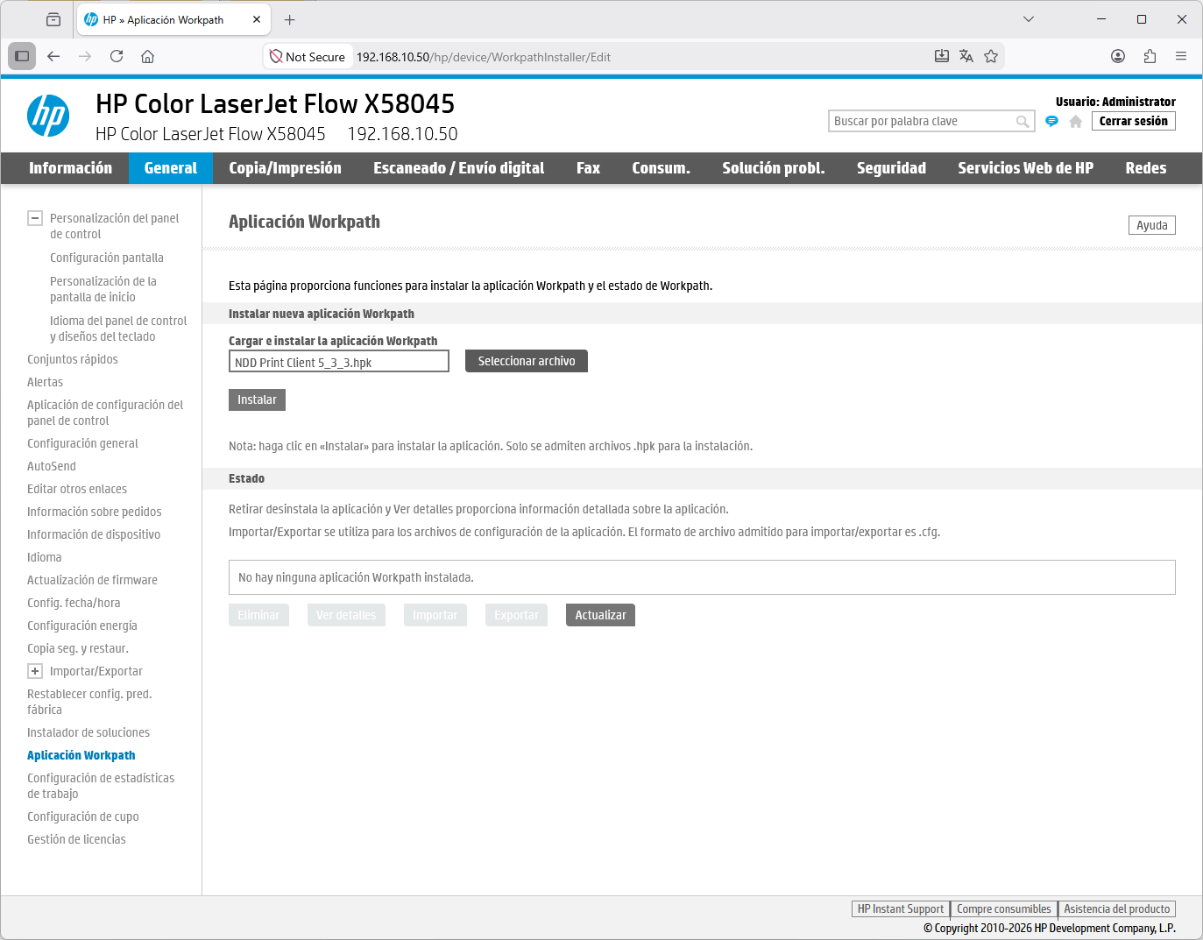Go to Conjuntos rápidos

73,359
